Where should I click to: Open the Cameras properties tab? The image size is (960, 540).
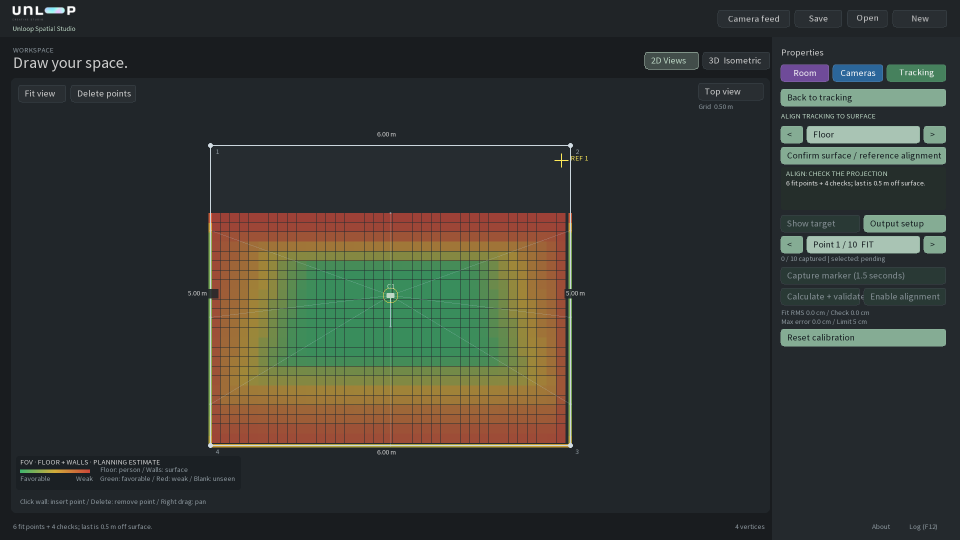[x=857, y=73]
